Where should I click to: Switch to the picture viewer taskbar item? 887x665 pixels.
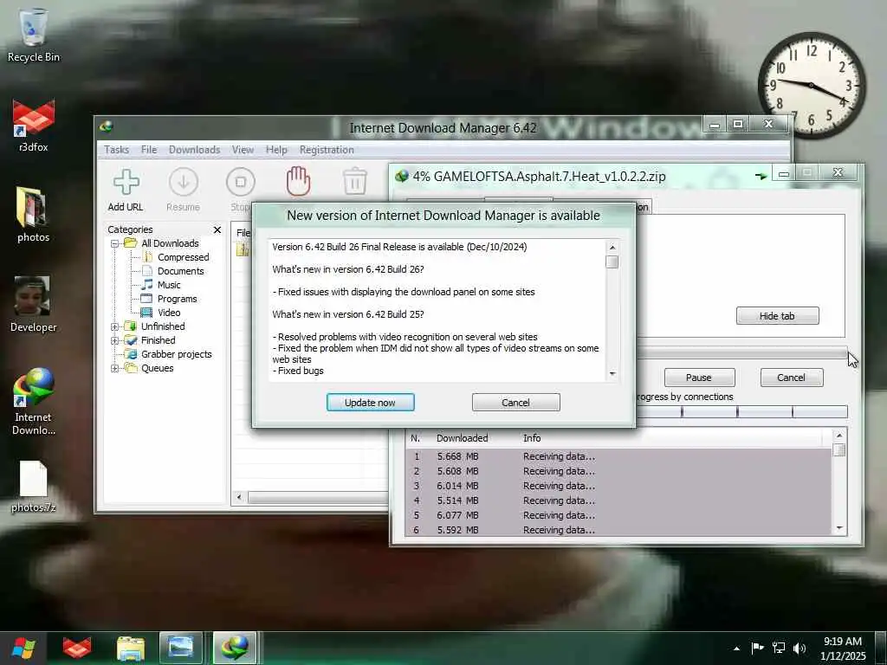coord(180,648)
